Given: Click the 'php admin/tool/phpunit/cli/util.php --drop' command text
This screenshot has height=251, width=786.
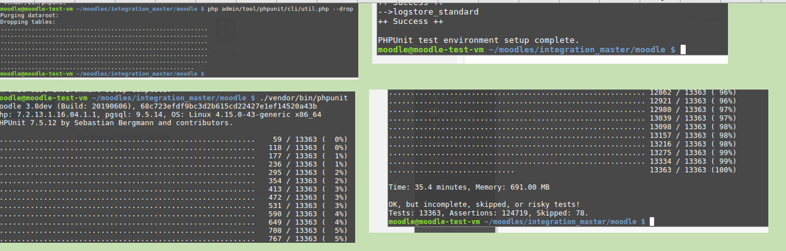Looking at the screenshot, I should pos(281,10).
